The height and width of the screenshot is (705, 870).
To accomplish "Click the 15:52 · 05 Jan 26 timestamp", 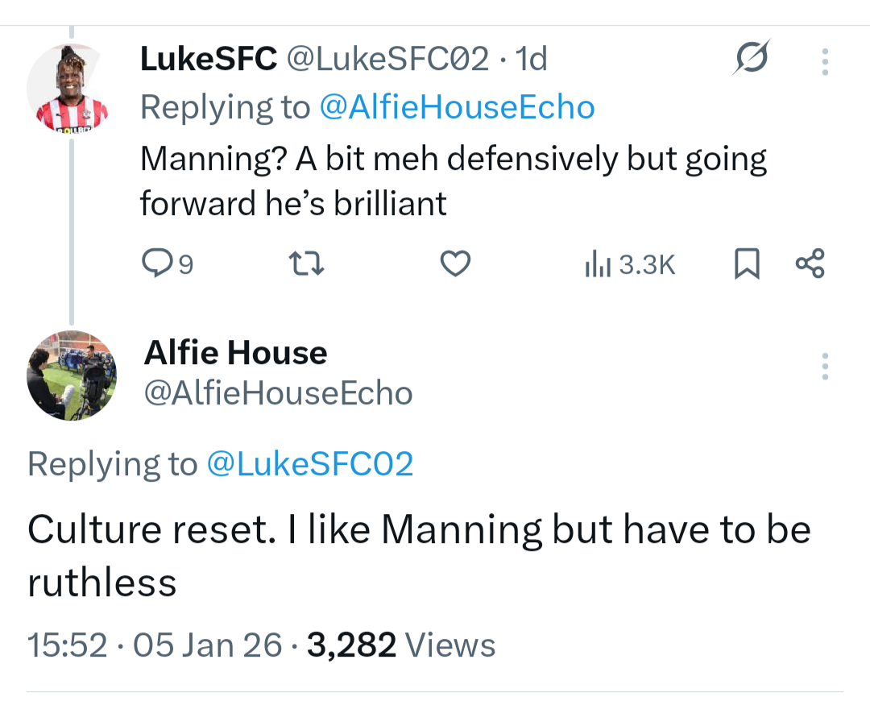I will pyautogui.click(x=155, y=645).
